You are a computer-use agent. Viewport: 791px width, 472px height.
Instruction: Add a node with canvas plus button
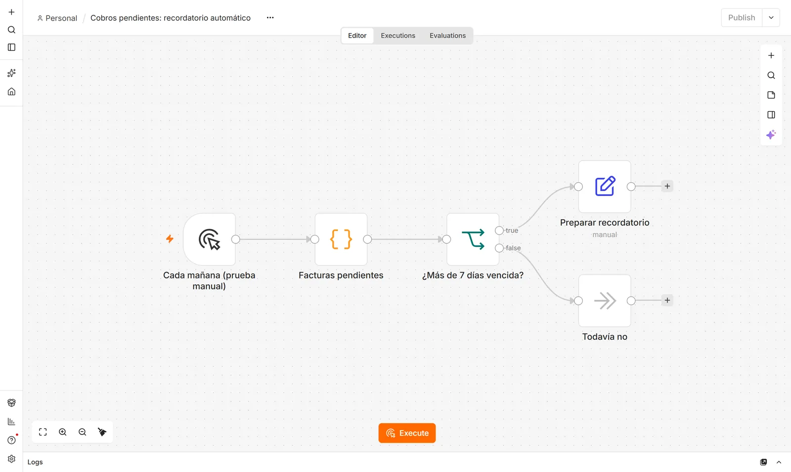[x=771, y=56]
